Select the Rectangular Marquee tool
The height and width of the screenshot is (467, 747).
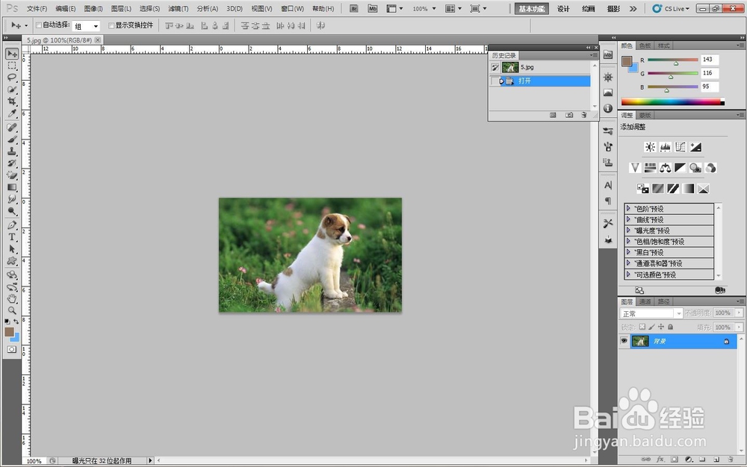coord(12,66)
